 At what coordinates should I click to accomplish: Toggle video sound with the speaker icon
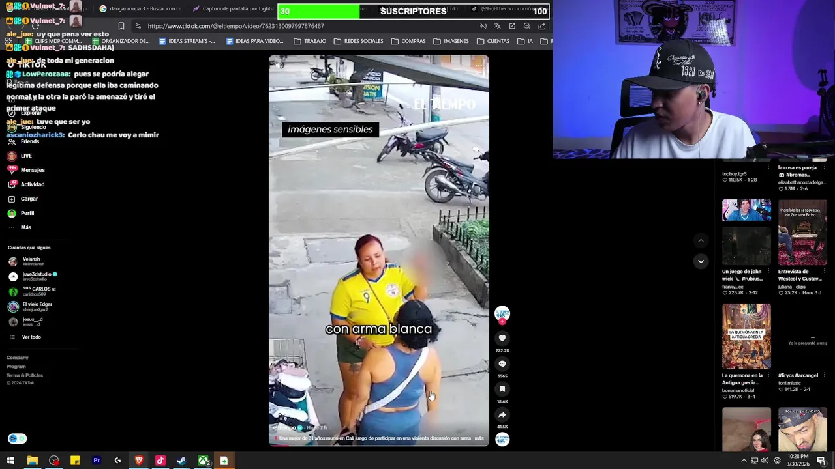(x=280, y=64)
